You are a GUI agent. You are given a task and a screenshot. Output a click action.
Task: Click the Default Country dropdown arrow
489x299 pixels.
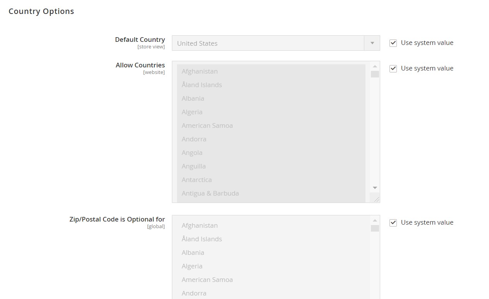[x=372, y=43]
